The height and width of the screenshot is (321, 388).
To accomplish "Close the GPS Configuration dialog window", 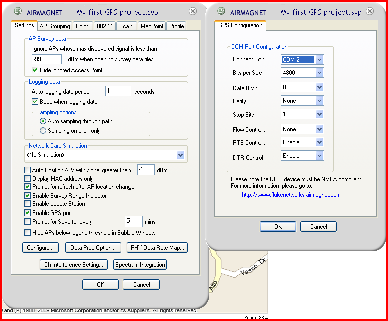I will [x=370, y=11].
